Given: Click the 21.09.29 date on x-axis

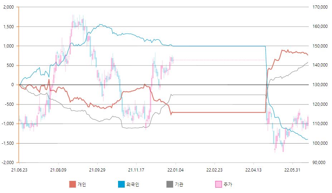Looking at the screenshot, I should 97,170.
